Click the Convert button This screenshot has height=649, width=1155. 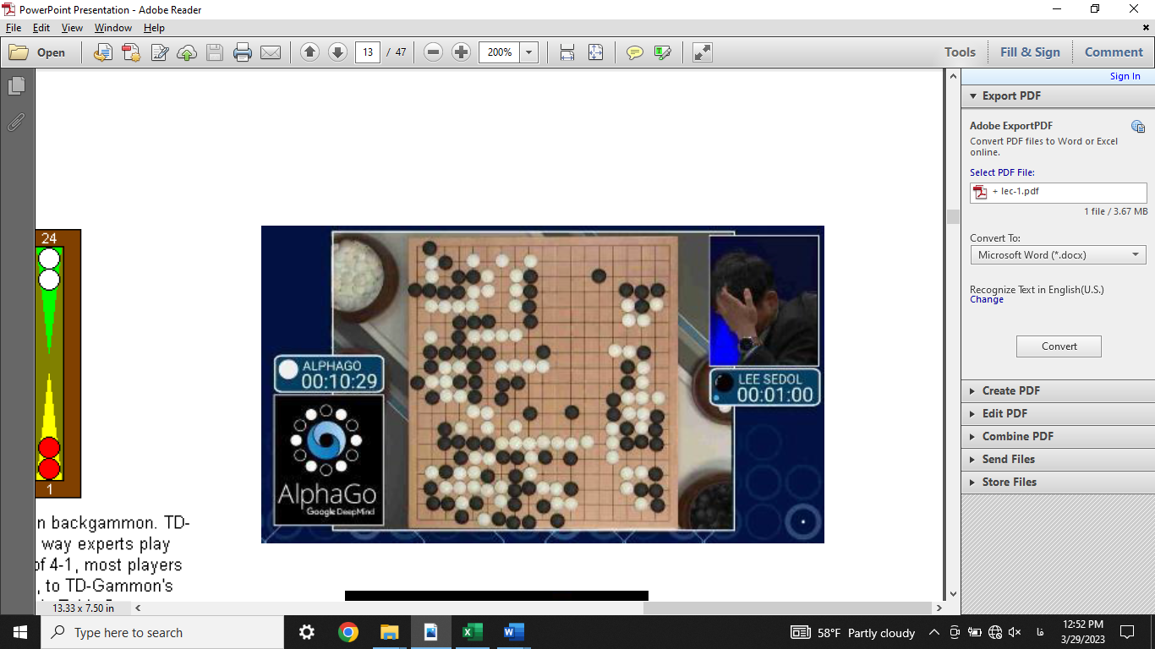1059,346
